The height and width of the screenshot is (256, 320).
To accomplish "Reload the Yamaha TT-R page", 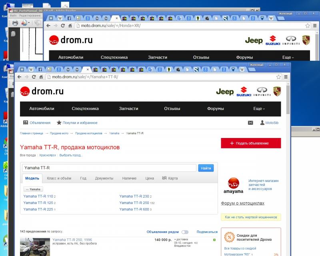I will pyautogui.click(x=34, y=77).
